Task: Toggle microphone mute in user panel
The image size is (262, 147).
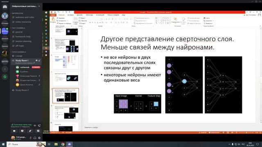Action: point(31,138)
